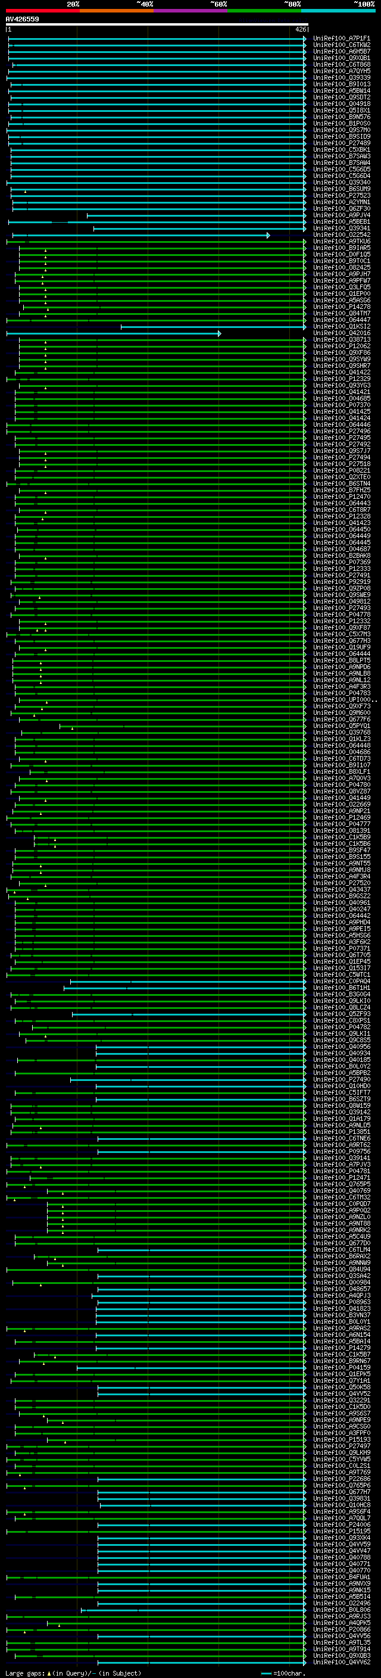The width and height of the screenshot is (381, 1678).
Task: Select label UniRef100_Q40934
Action: (342, 1054)
